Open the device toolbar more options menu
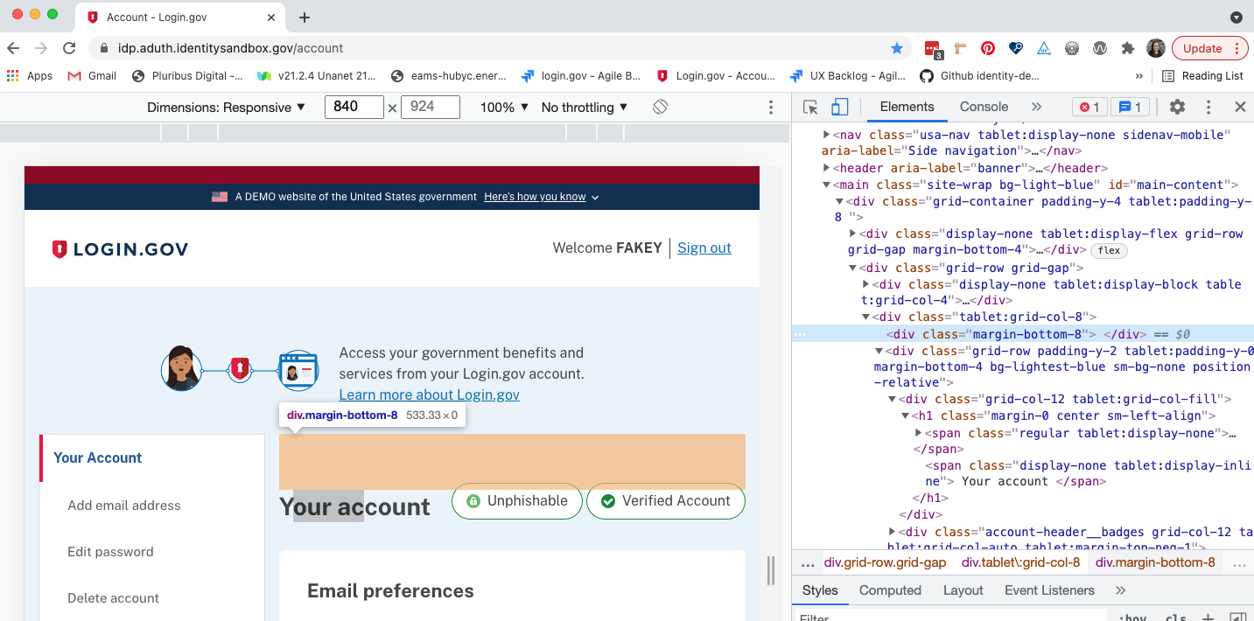 pos(771,107)
